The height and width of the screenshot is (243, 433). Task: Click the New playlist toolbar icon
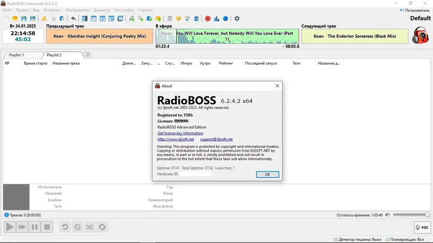(x=6, y=18)
